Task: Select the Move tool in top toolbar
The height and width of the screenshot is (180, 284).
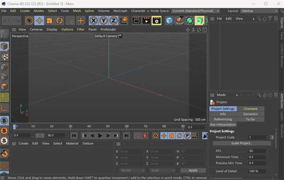Action: click(39, 21)
